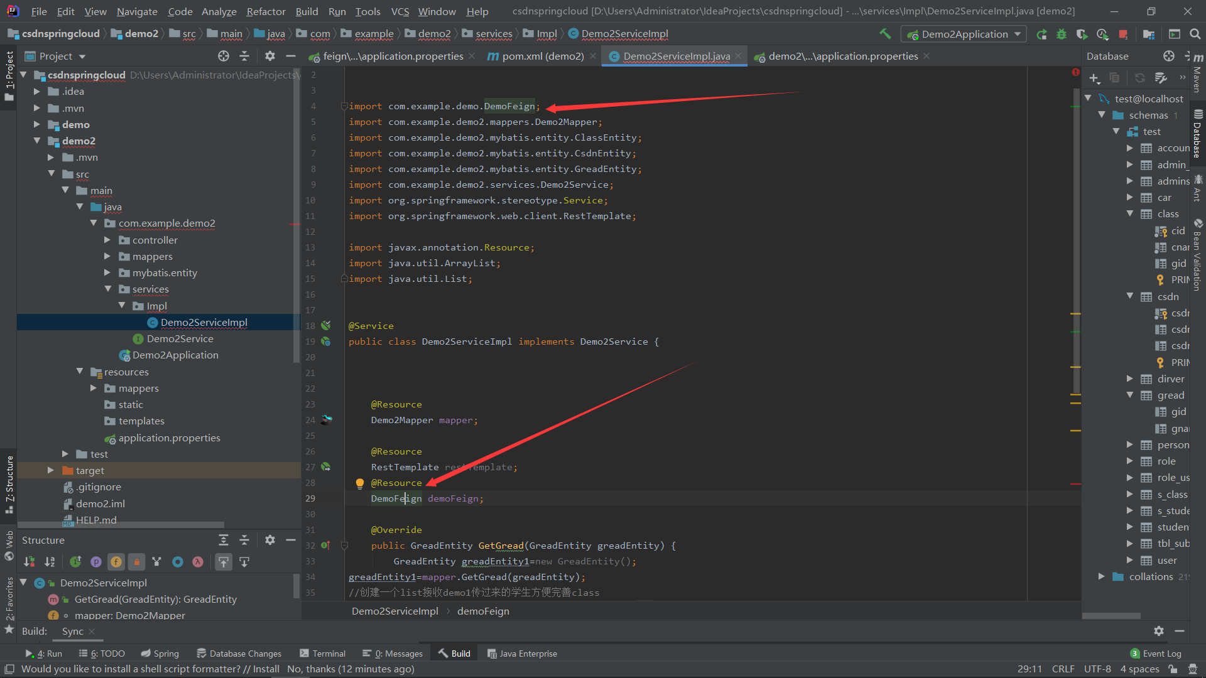The height and width of the screenshot is (678, 1206).
Task: Open Search Everywhere magnifier icon
Action: point(1195,35)
